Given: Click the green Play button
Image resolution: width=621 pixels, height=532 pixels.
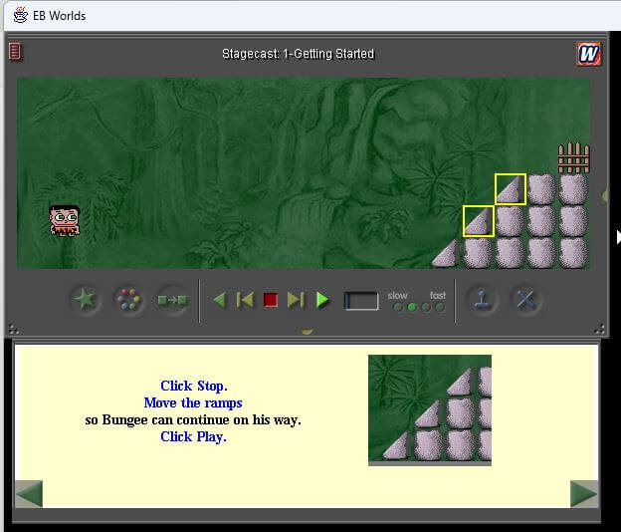Looking at the screenshot, I should click(x=322, y=300).
